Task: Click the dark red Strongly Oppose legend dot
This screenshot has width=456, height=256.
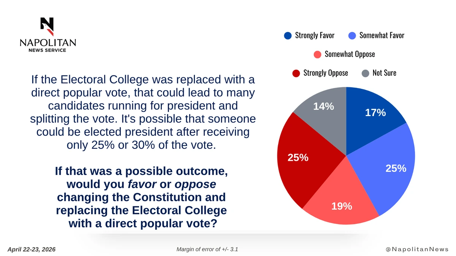Action: [296, 73]
